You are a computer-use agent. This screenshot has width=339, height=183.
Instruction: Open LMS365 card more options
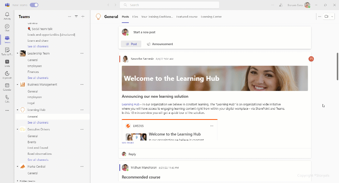click(x=212, y=126)
